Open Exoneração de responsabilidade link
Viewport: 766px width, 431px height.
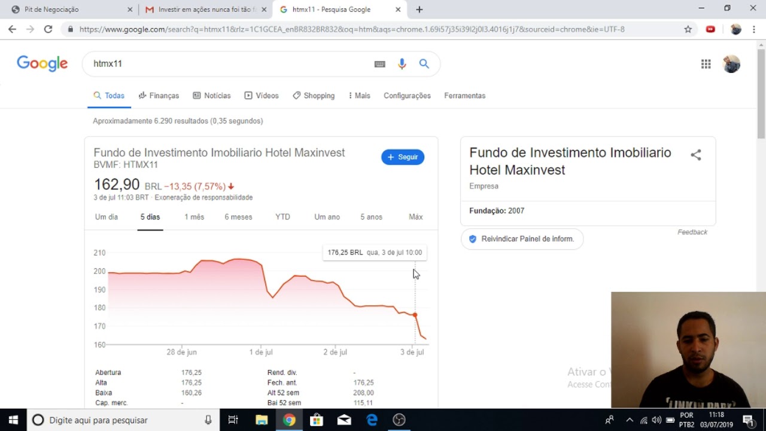pyautogui.click(x=203, y=198)
